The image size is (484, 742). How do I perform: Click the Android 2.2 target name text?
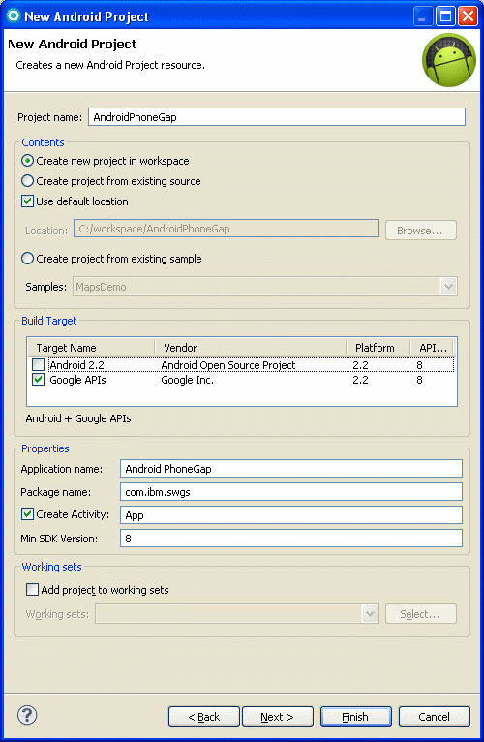76,365
